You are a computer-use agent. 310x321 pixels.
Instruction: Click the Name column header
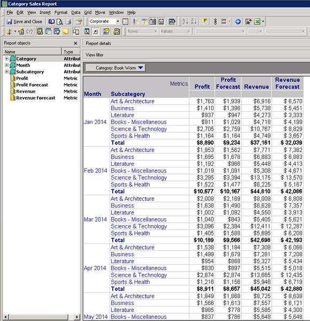click(x=32, y=51)
